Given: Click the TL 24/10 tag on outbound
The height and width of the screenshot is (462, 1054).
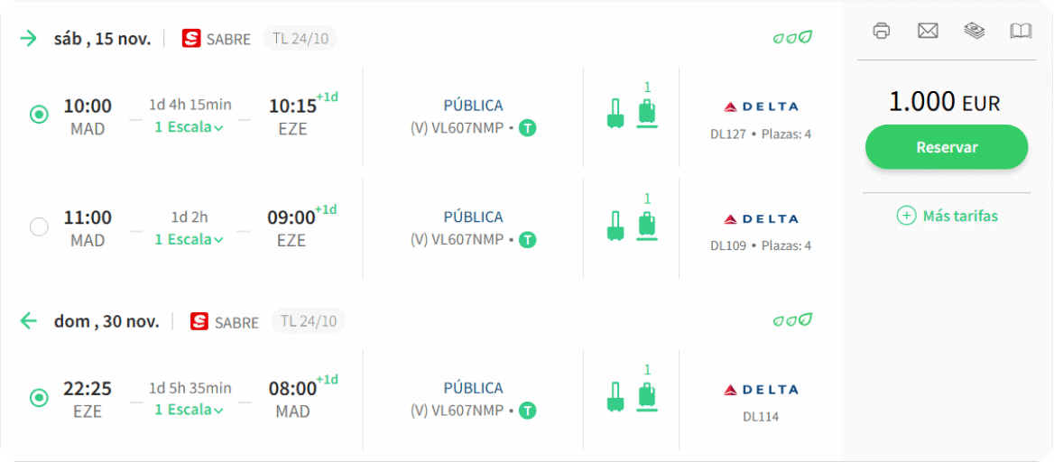Looking at the screenshot, I should click(x=300, y=38).
